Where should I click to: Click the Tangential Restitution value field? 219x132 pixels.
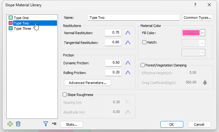pyautogui.click(x=113, y=42)
